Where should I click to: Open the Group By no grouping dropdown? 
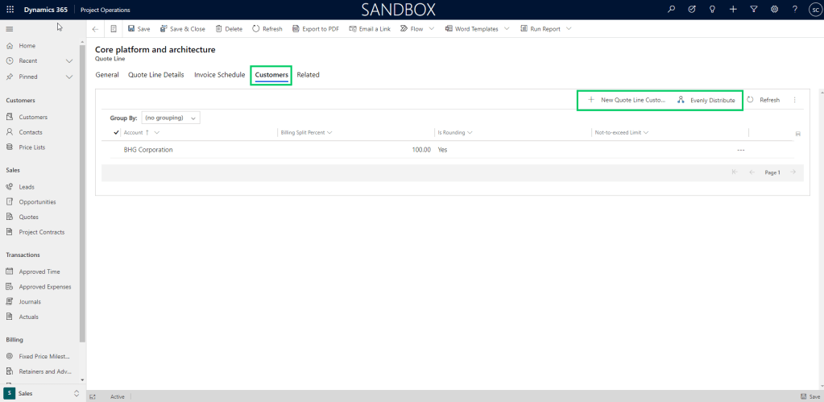point(170,118)
